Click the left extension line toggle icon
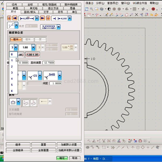The height and width of the screenshot is (162, 162). 9,18
